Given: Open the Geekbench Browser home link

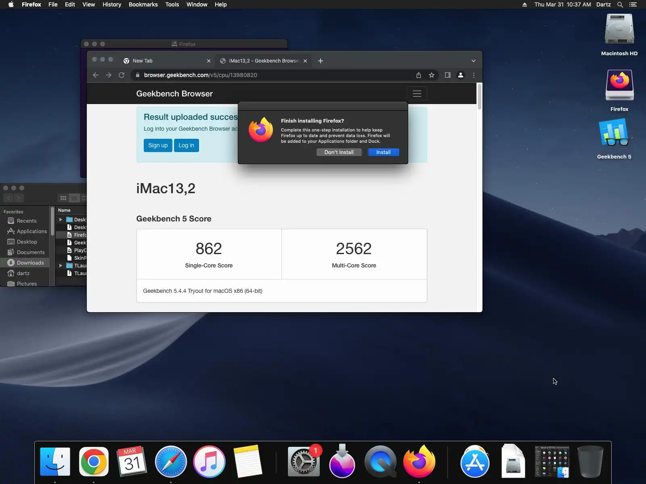Looking at the screenshot, I should click(174, 94).
